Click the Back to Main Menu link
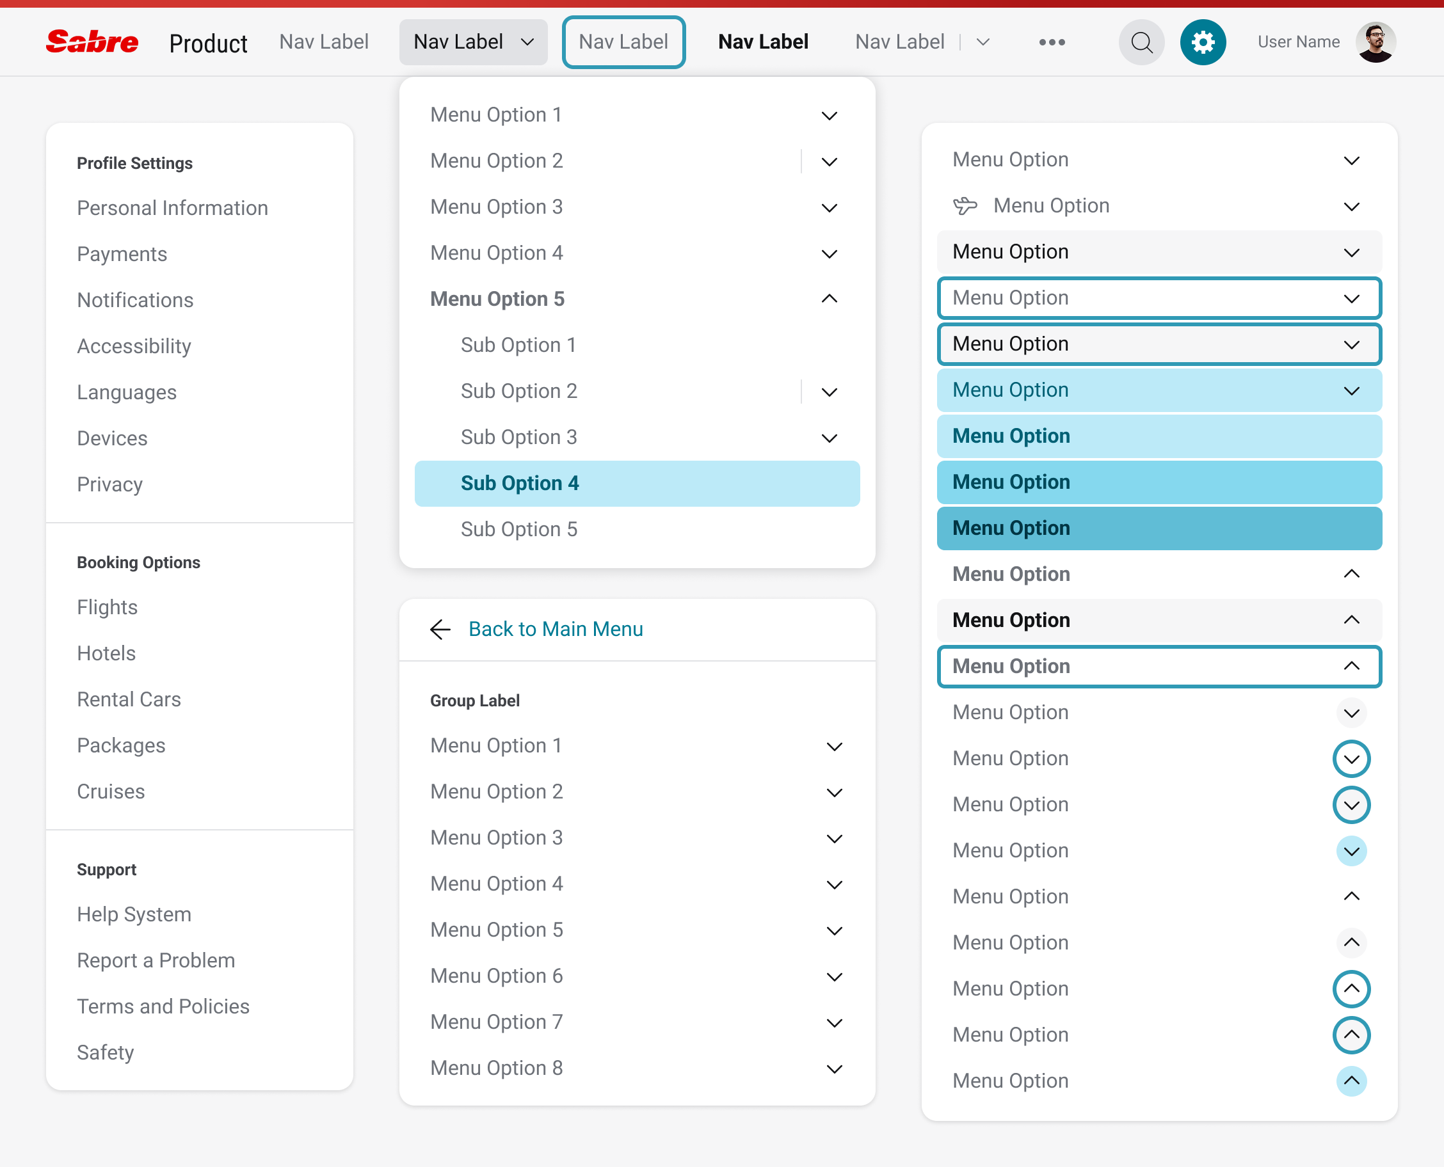 pos(556,629)
